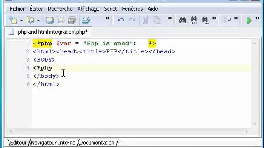The height and width of the screenshot is (148, 264).
Task: Click <?php on line 4
Action: click(x=42, y=68)
